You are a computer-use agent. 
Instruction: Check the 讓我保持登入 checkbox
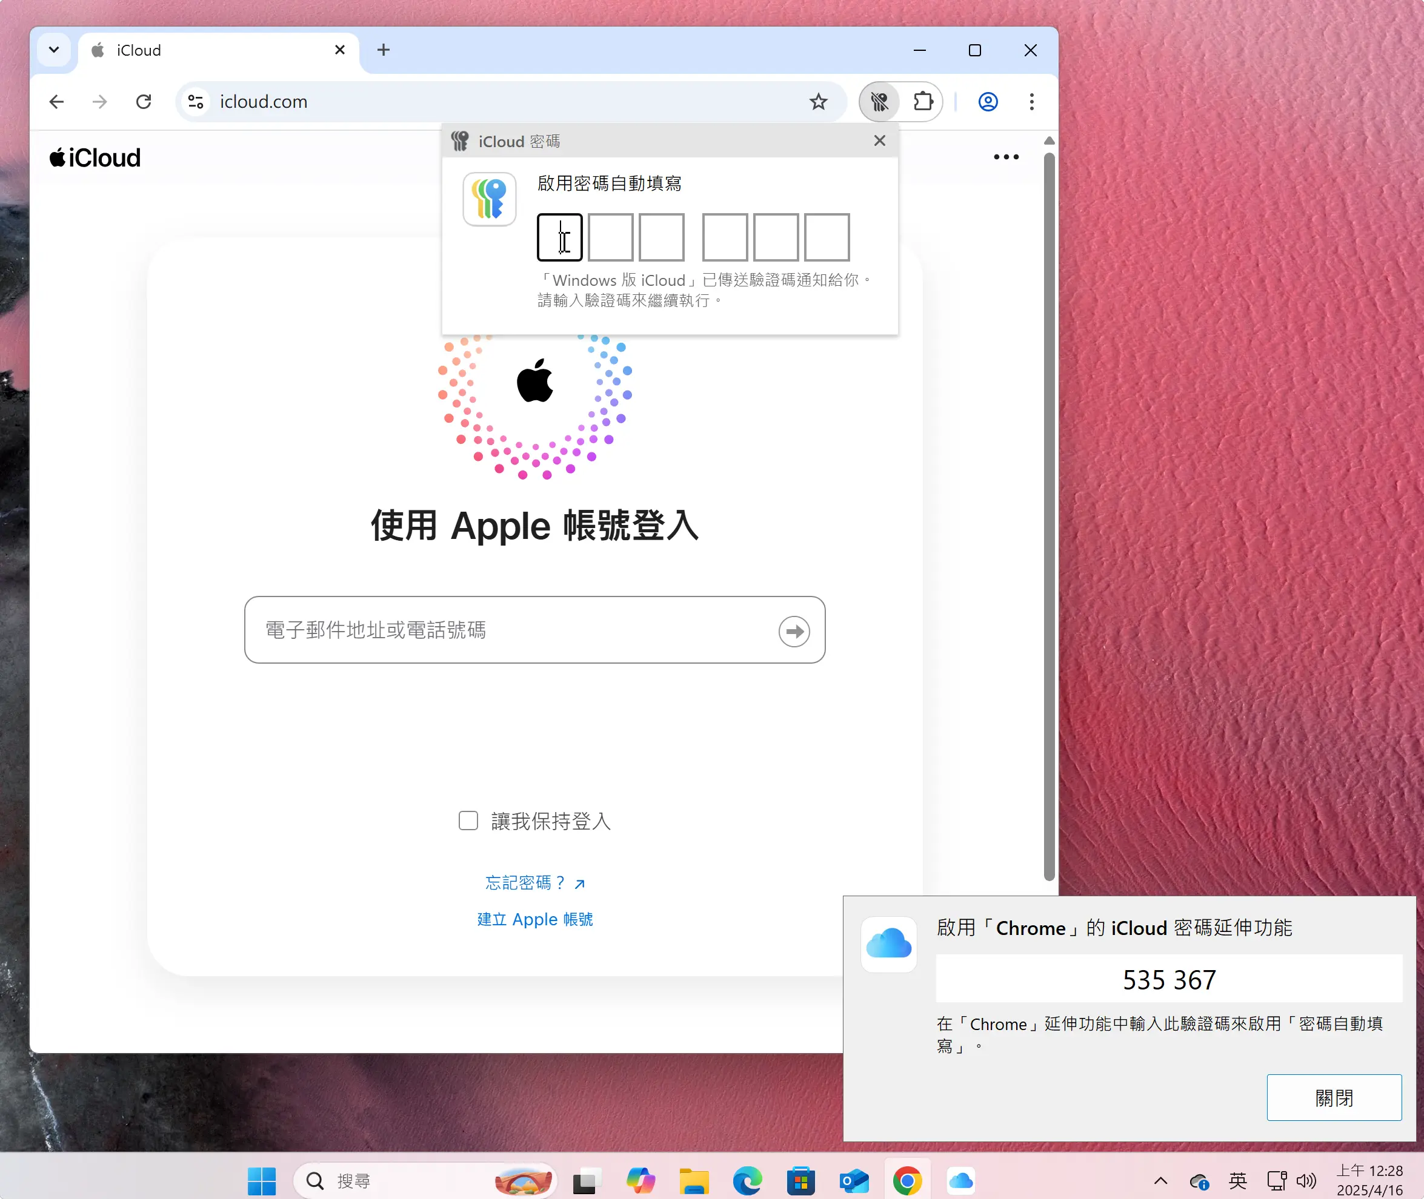click(x=468, y=821)
